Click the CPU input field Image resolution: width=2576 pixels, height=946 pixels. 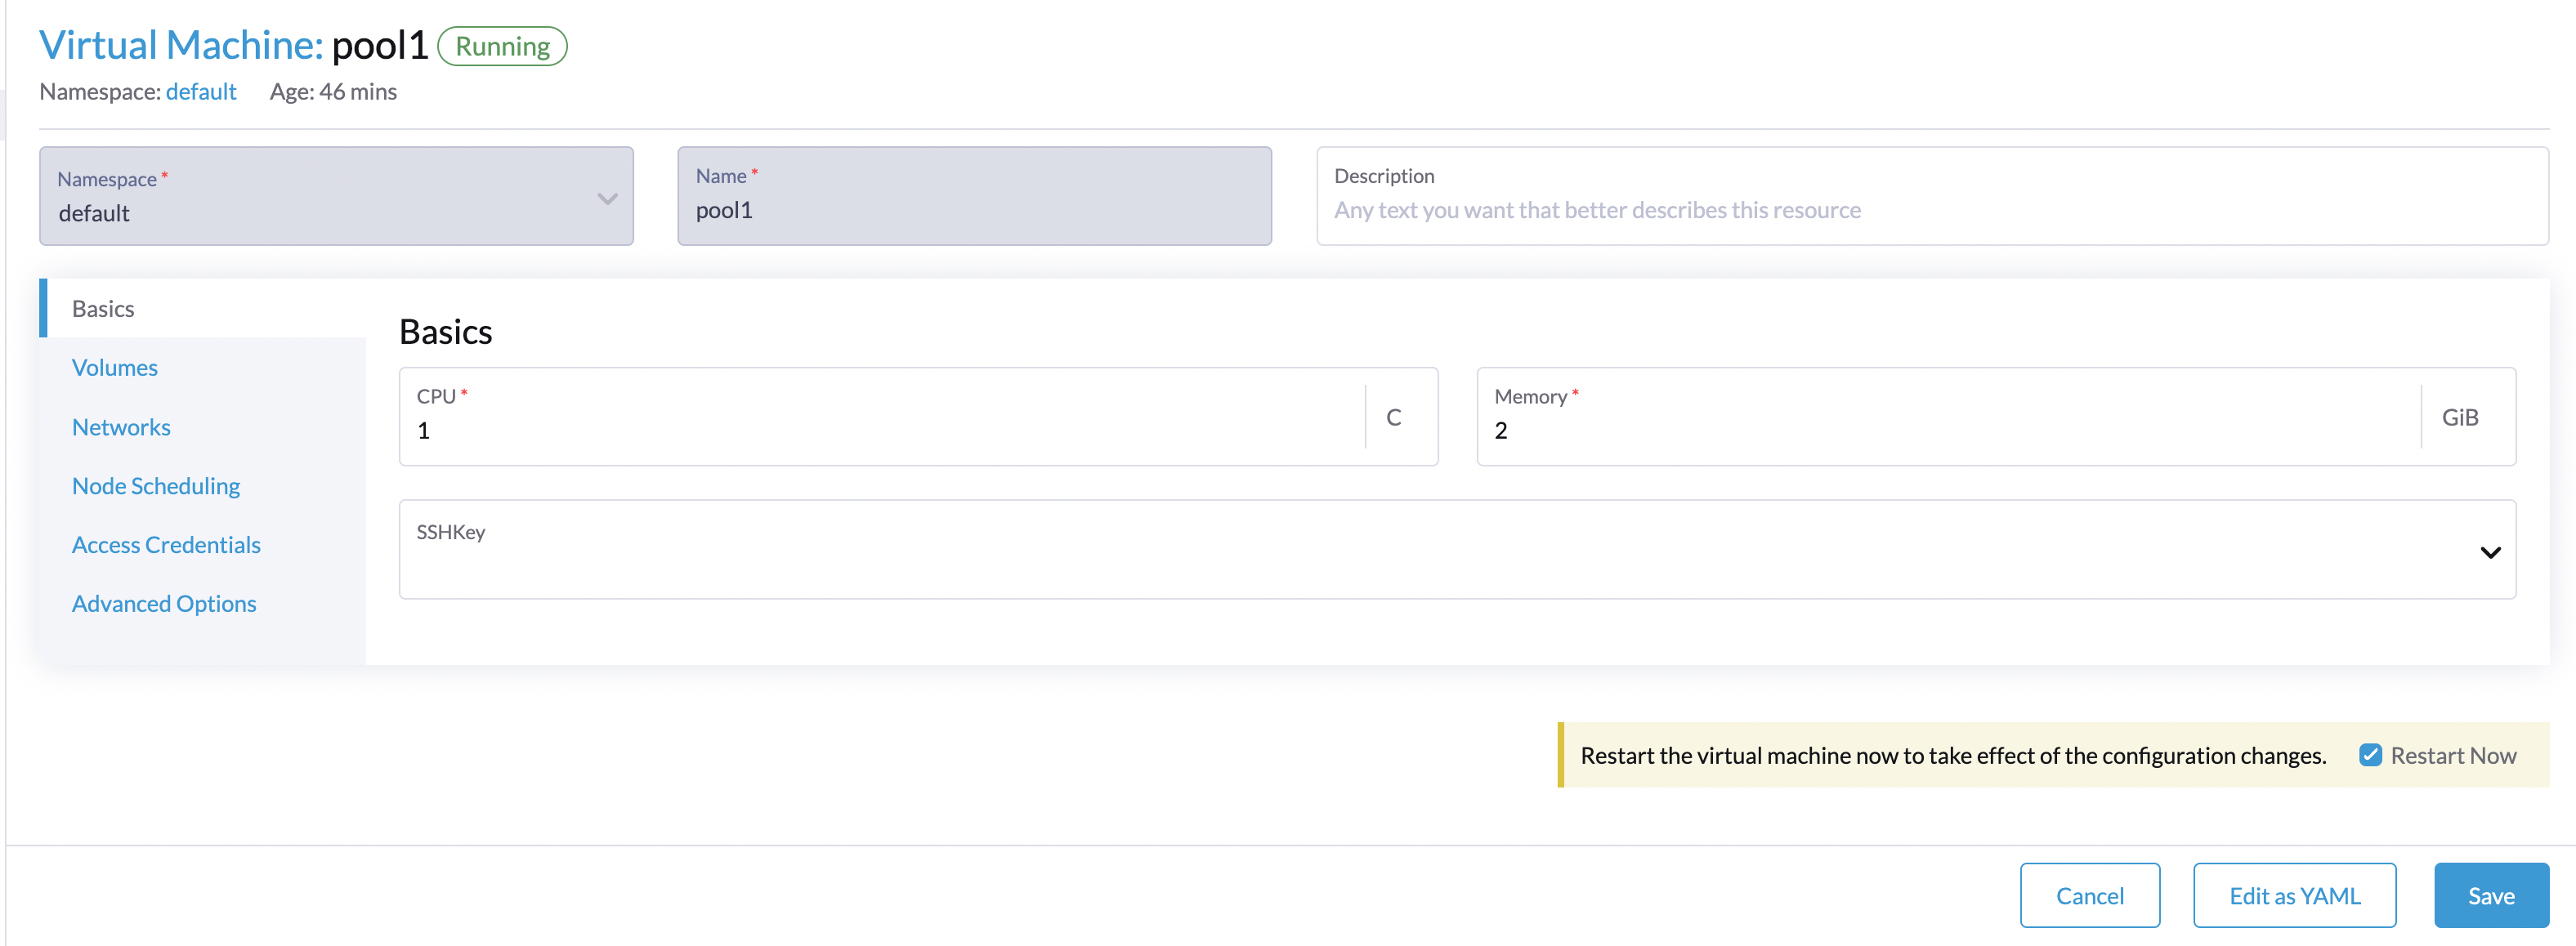point(880,430)
